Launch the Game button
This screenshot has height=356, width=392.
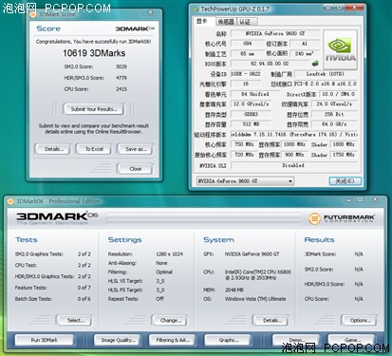tap(351, 340)
